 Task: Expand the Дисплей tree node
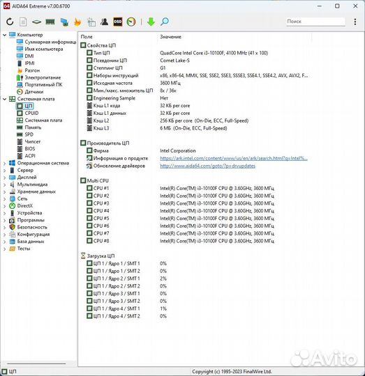[x=4, y=178]
